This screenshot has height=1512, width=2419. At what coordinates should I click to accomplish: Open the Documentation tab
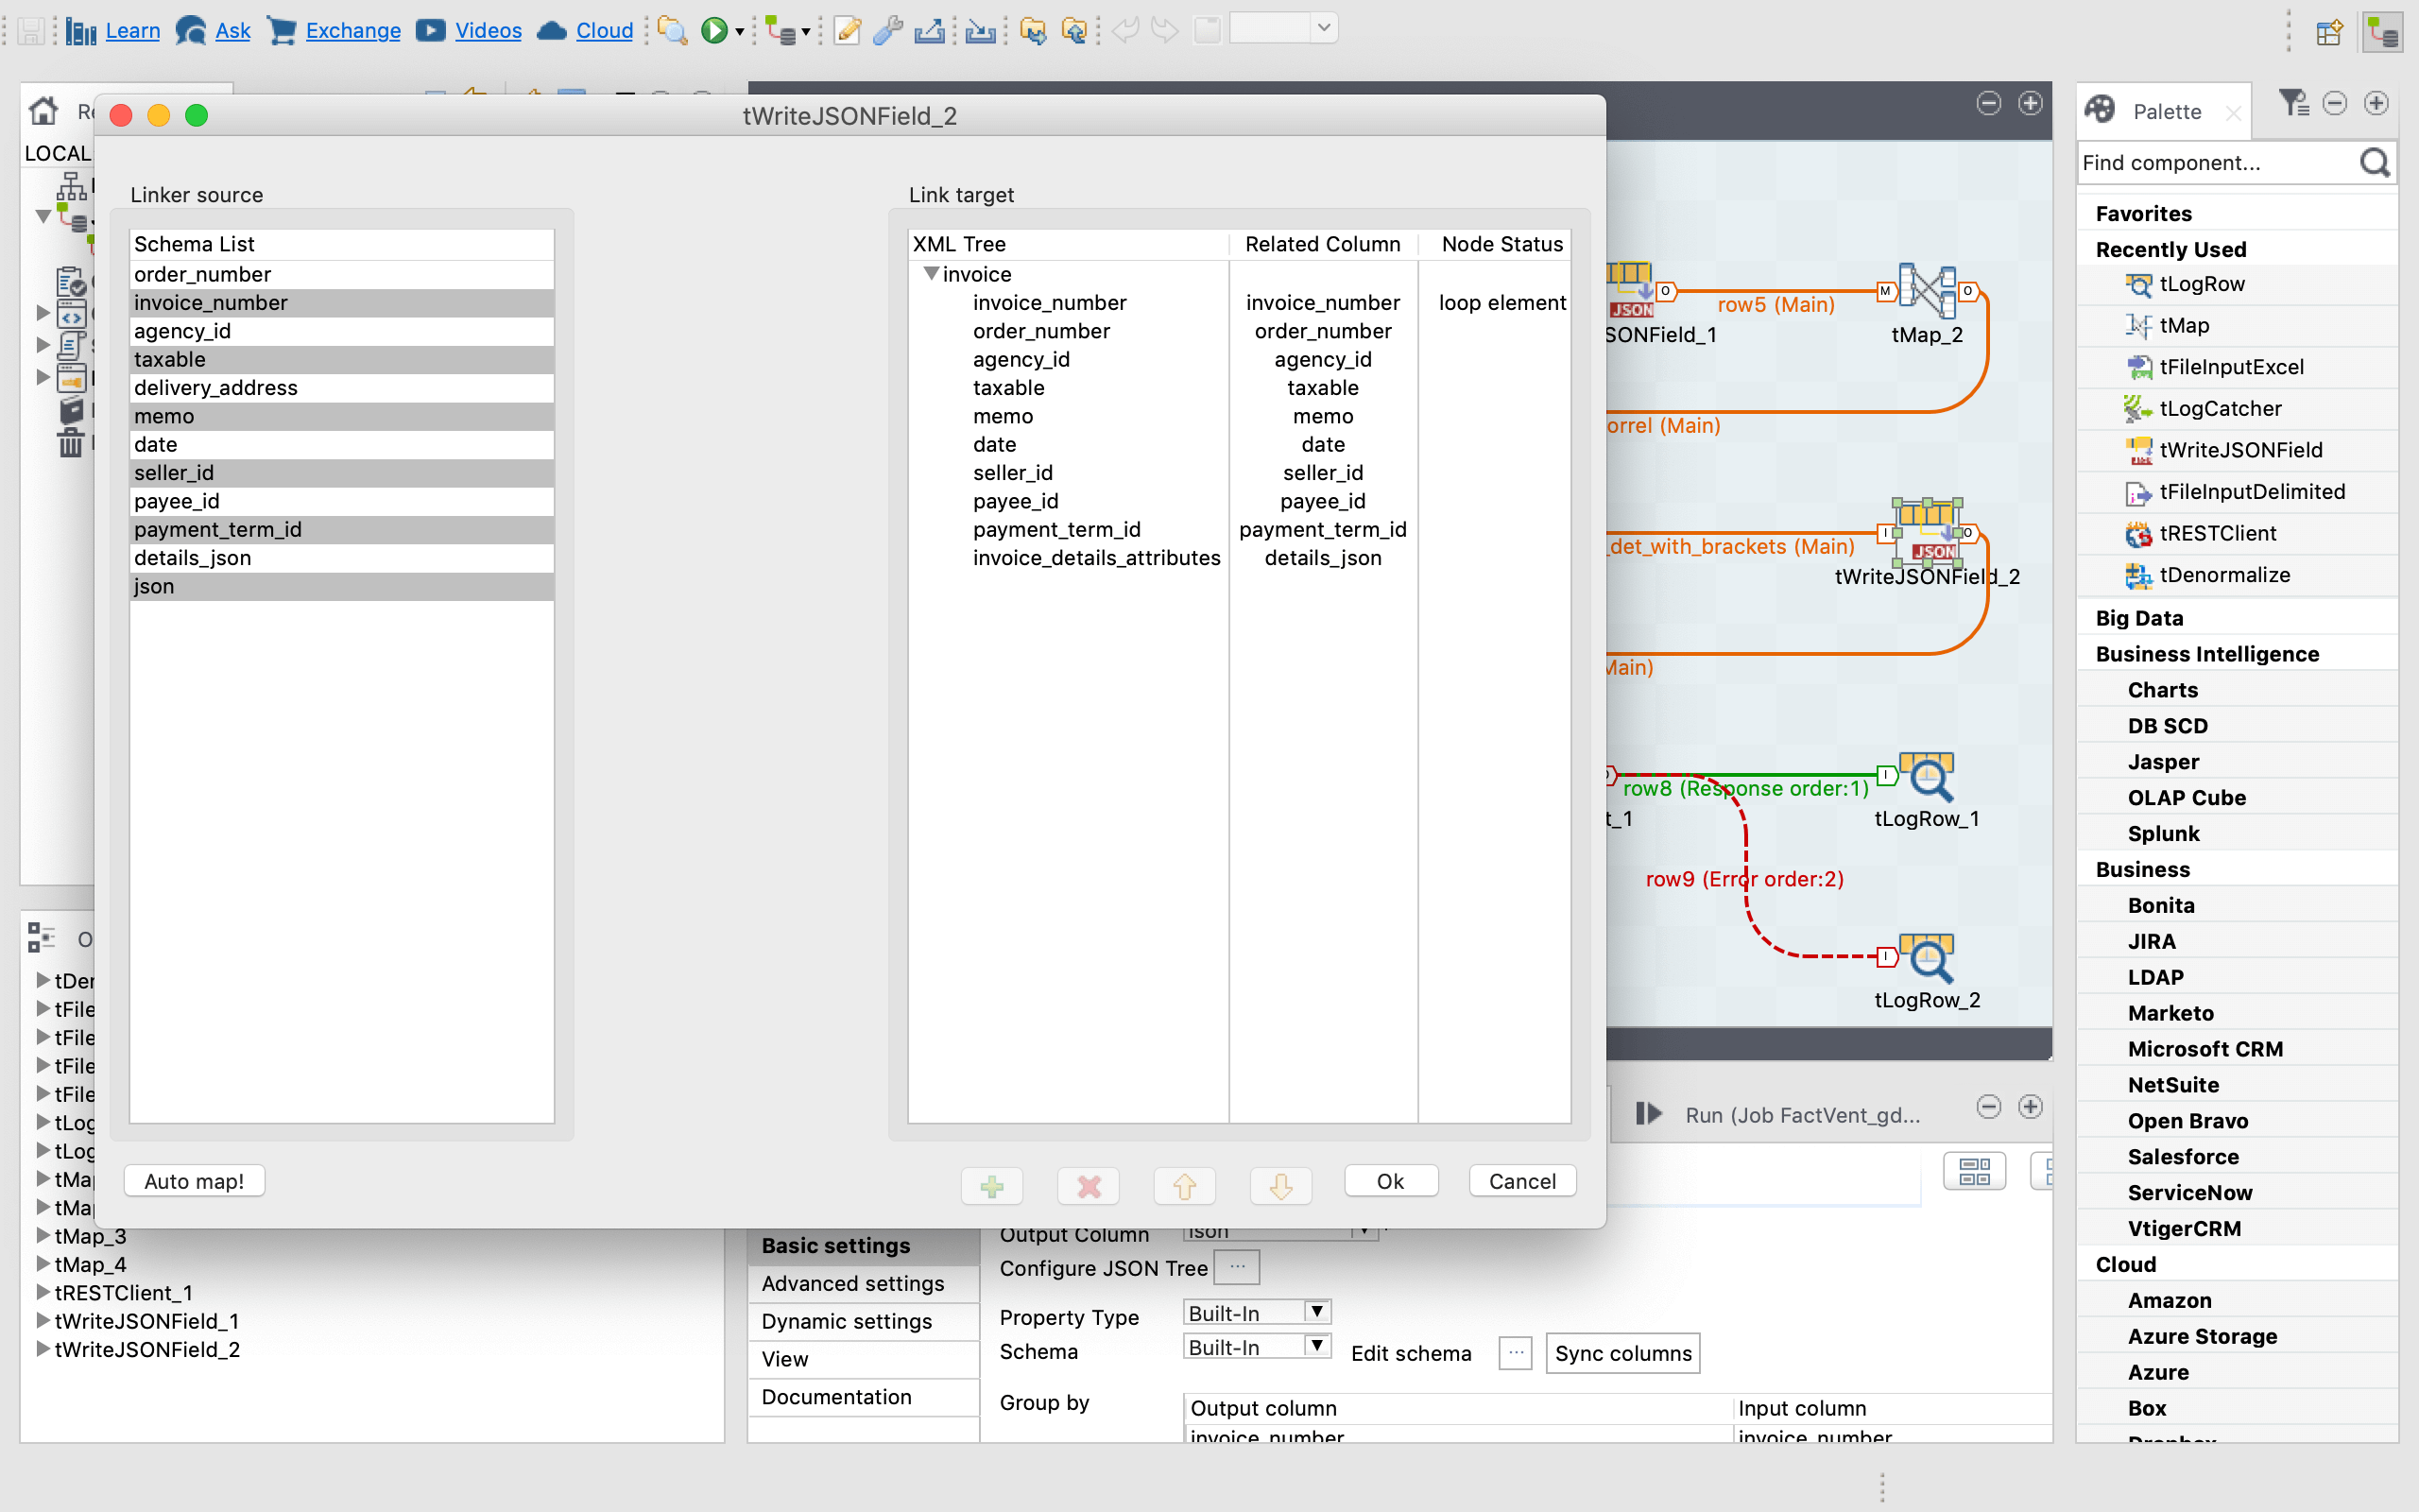[864, 1397]
